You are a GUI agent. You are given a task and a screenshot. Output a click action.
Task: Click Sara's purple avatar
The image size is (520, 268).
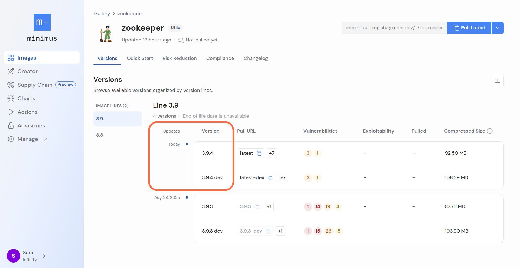click(14, 256)
